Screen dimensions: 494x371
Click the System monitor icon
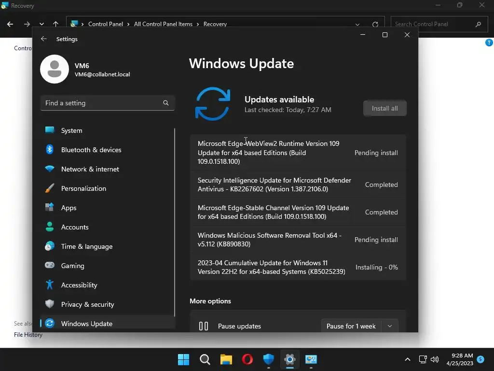coord(50,130)
